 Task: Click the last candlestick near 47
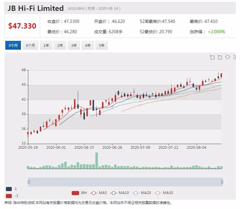point(221,75)
